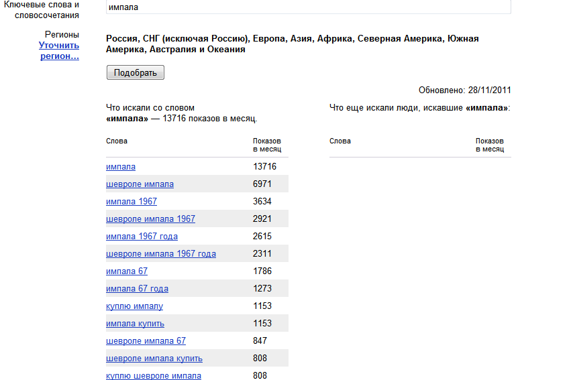Open the шевроле импала 1967 link
The image size is (573, 380).
[150, 219]
